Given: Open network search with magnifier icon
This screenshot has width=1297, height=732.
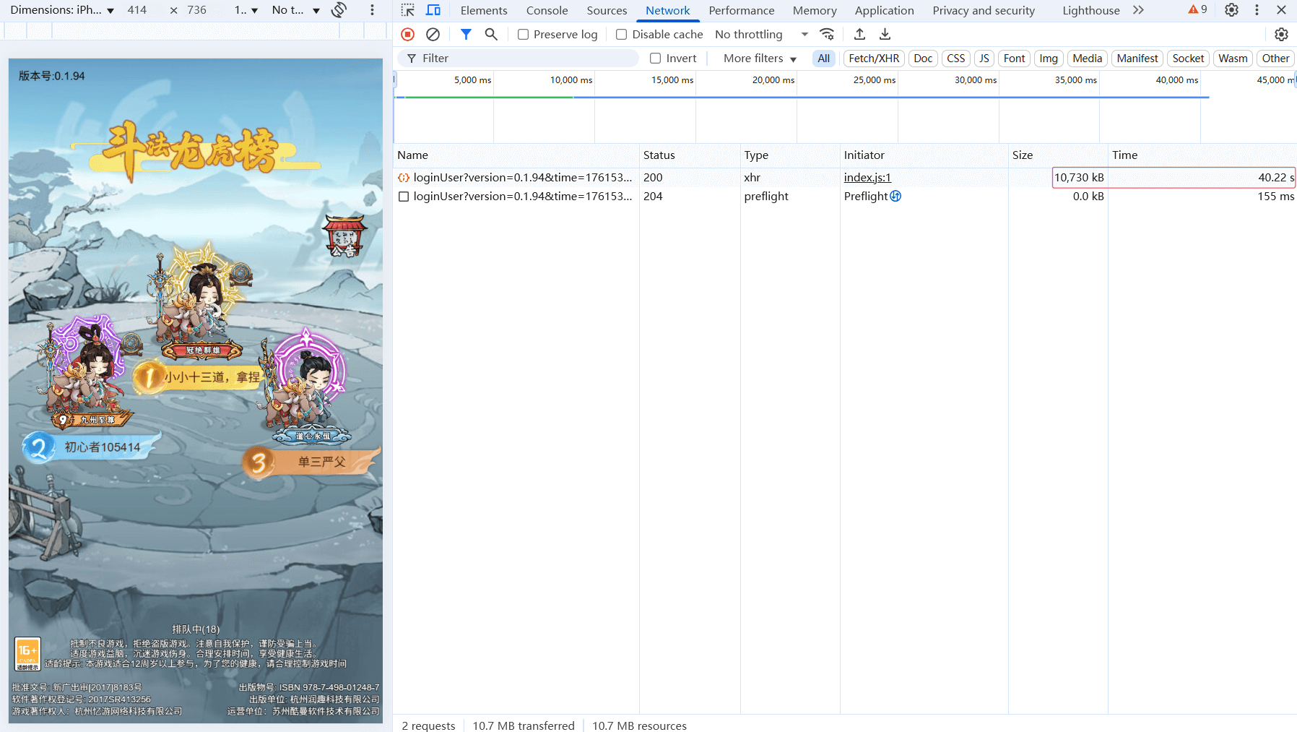Looking at the screenshot, I should (491, 34).
